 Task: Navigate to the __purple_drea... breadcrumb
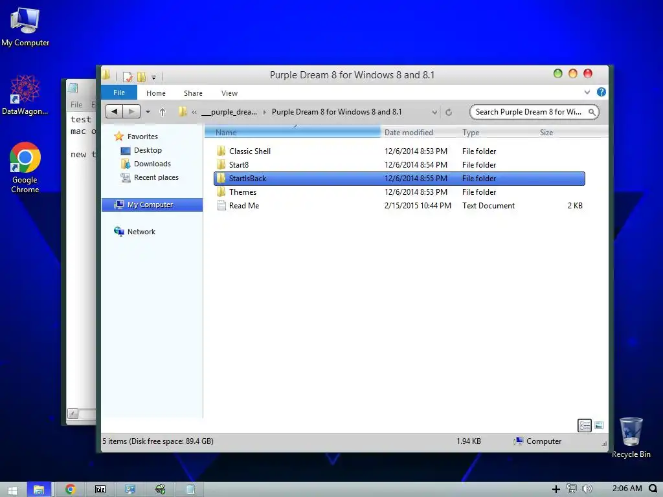229,112
